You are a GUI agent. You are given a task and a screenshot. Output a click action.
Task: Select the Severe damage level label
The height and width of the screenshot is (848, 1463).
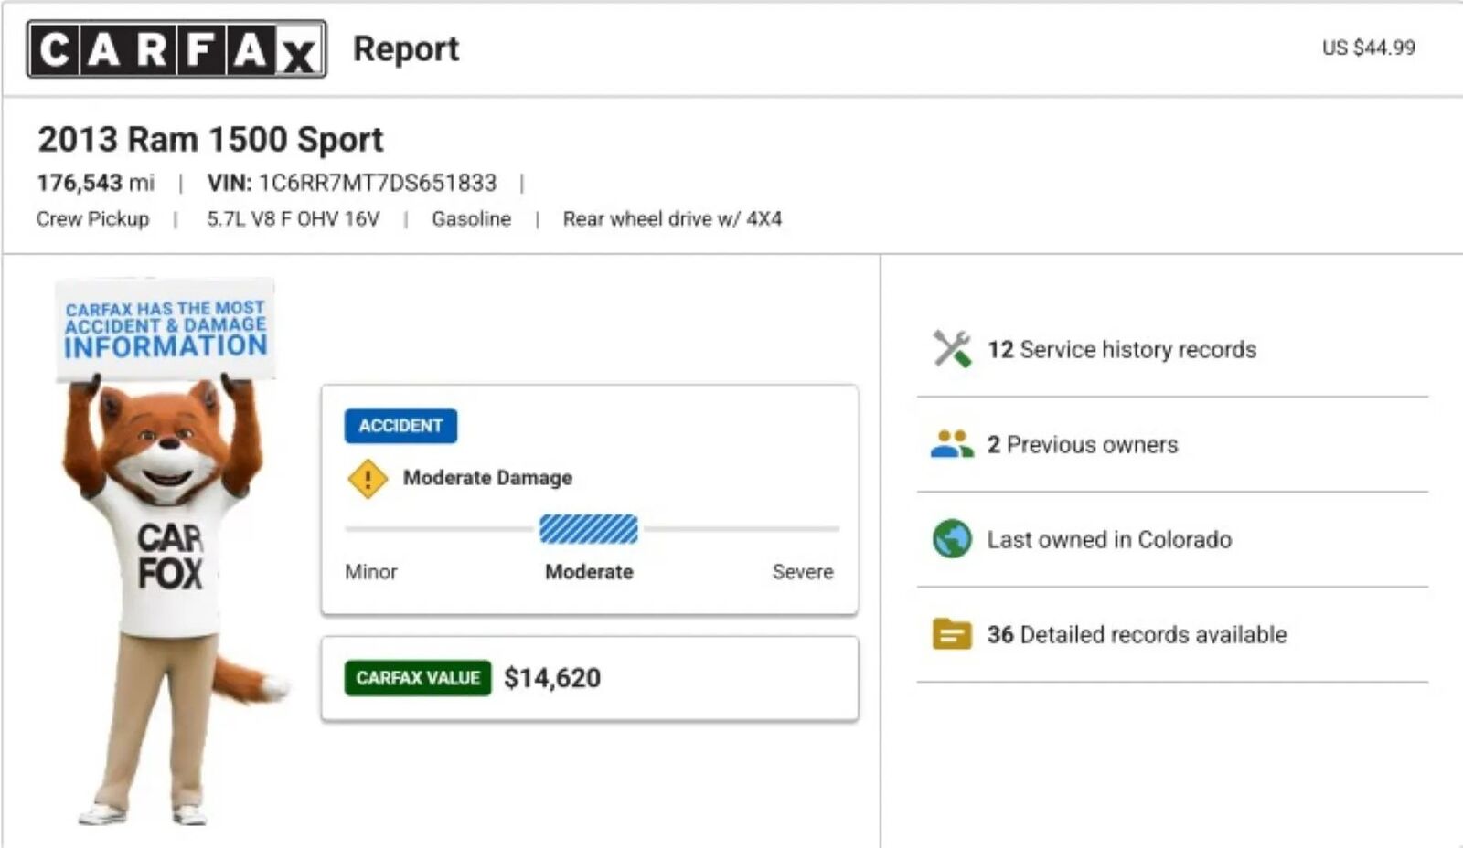[802, 572]
